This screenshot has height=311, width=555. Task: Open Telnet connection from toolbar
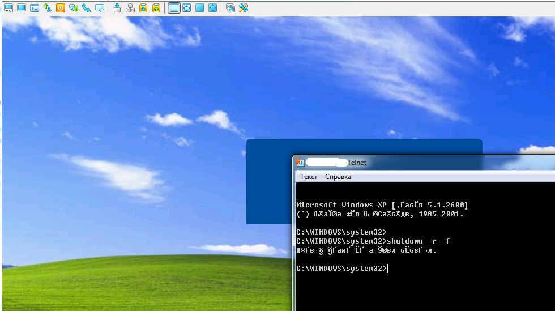coord(35,8)
